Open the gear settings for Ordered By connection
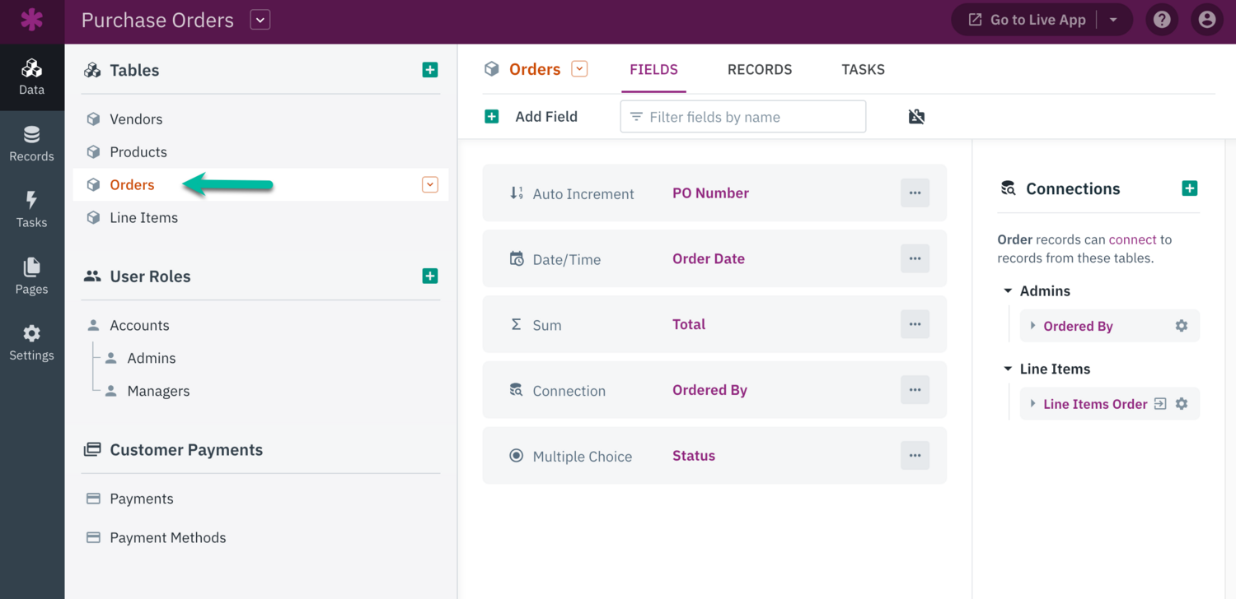The width and height of the screenshot is (1236, 599). pyautogui.click(x=1182, y=326)
